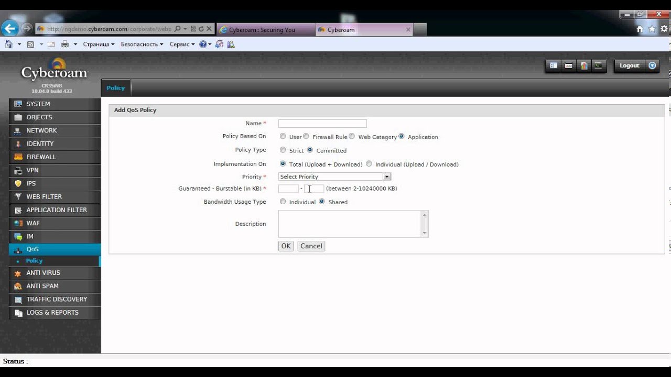671x377 pixels.
Task: Open the IDENTITY menu item
Action: [x=55, y=144]
